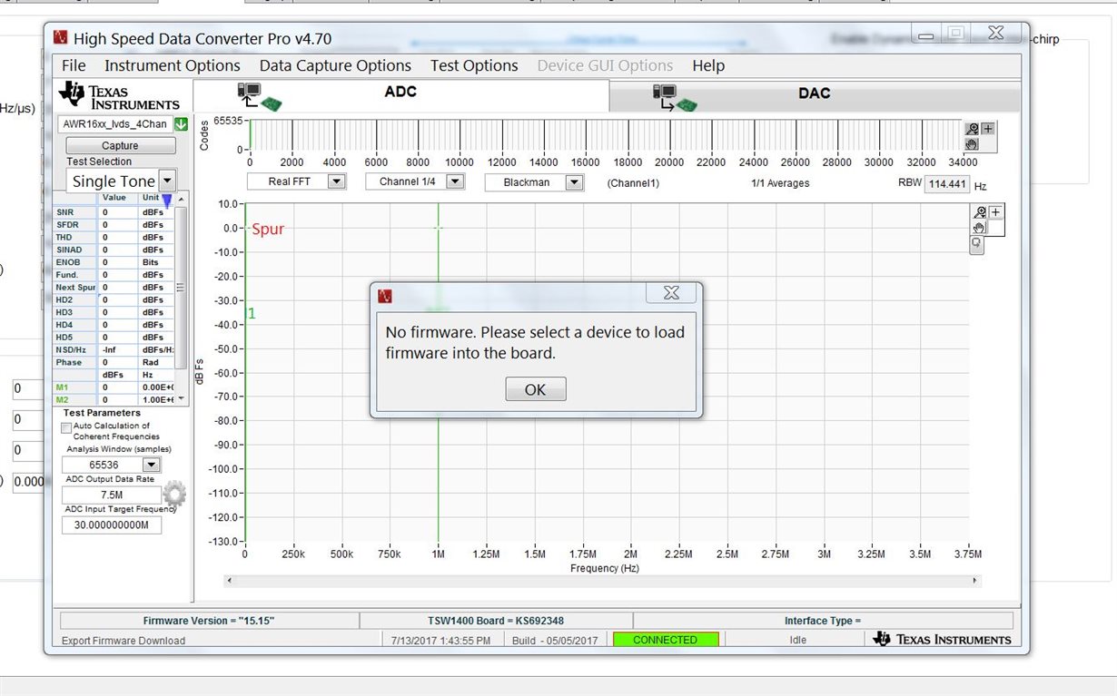The width and height of the screenshot is (1117, 696).
Task: Click the THD row in the results table
Action: [114, 238]
